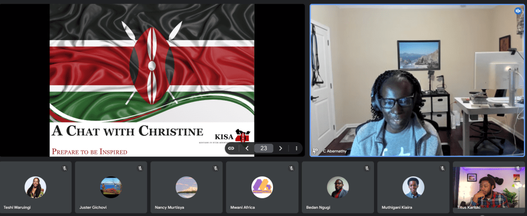Image resolution: width=527 pixels, height=216 pixels.
Task: Click Juster Gichovi profile avatar
Action: [x=111, y=187]
